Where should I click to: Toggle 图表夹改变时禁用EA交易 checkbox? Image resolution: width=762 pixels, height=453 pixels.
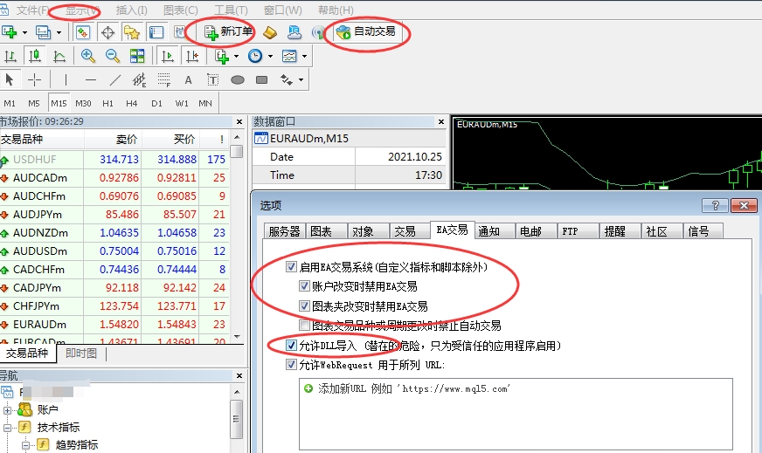pos(304,305)
